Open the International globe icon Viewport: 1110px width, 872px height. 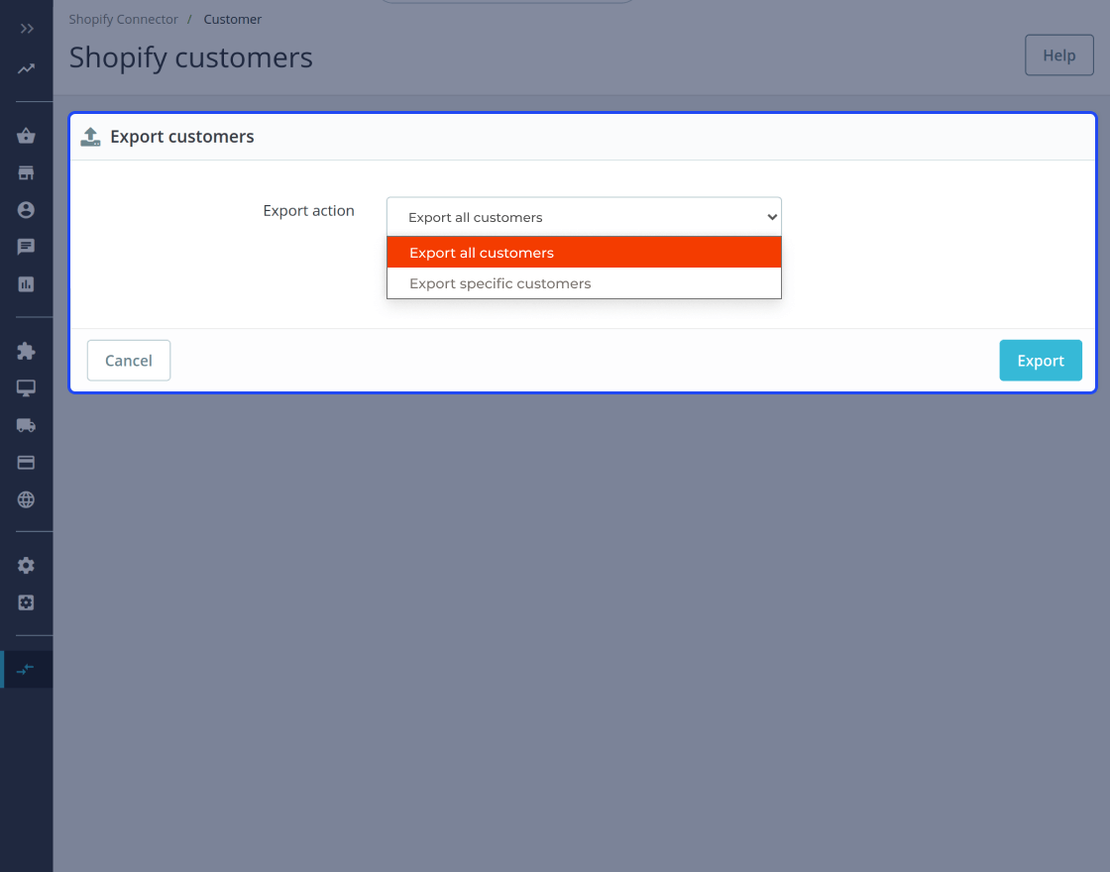click(x=26, y=499)
